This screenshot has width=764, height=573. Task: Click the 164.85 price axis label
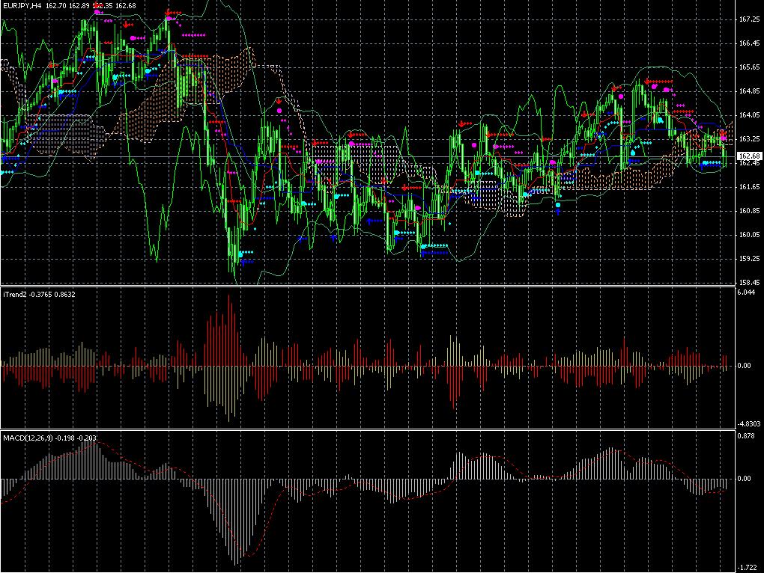pyautogui.click(x=749, y=91)
